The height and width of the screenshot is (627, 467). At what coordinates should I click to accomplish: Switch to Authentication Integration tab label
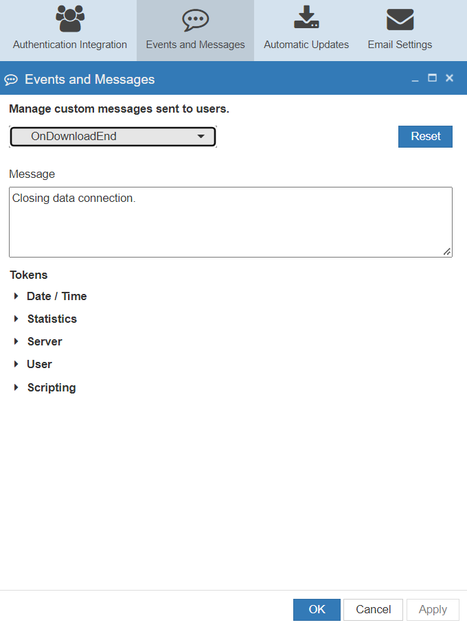tap(70, 45)
